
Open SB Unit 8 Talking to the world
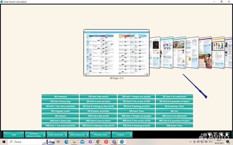(x=98, y=106)
